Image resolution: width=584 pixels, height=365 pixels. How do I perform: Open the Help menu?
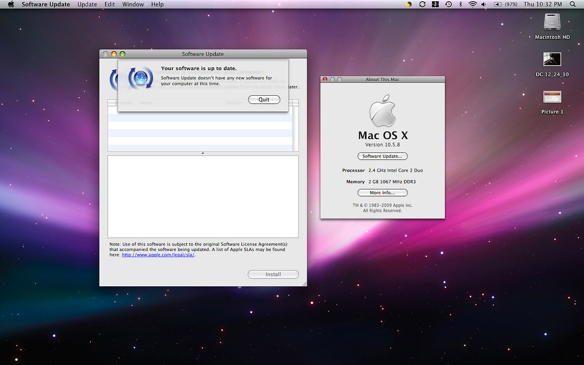pos(157,5)
